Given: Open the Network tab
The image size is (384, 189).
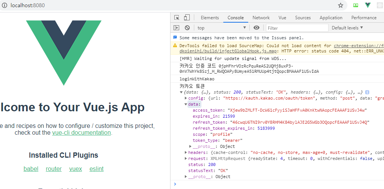Looking at the screenshot, I should click(x=261, y=18).
